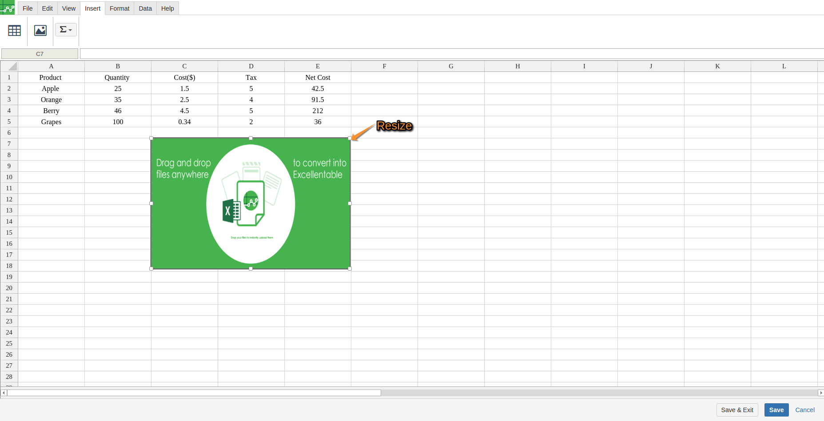This screenshot has height=421, width=824.
Task: Select column B header
Action: point(118,66)
